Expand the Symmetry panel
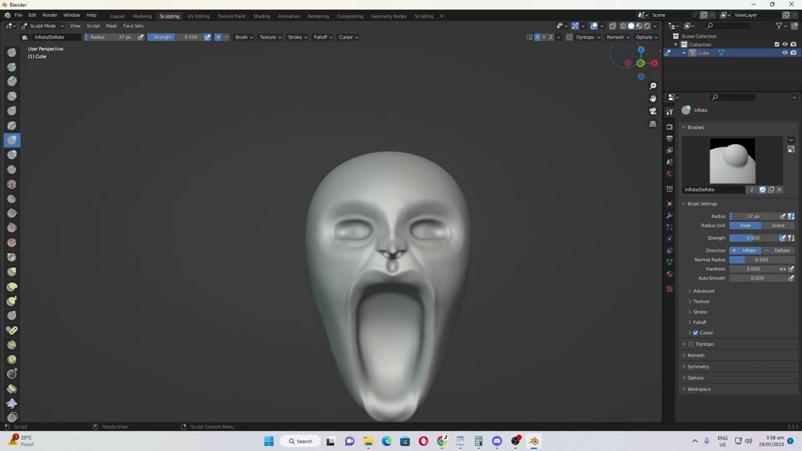 pos(698,366)
